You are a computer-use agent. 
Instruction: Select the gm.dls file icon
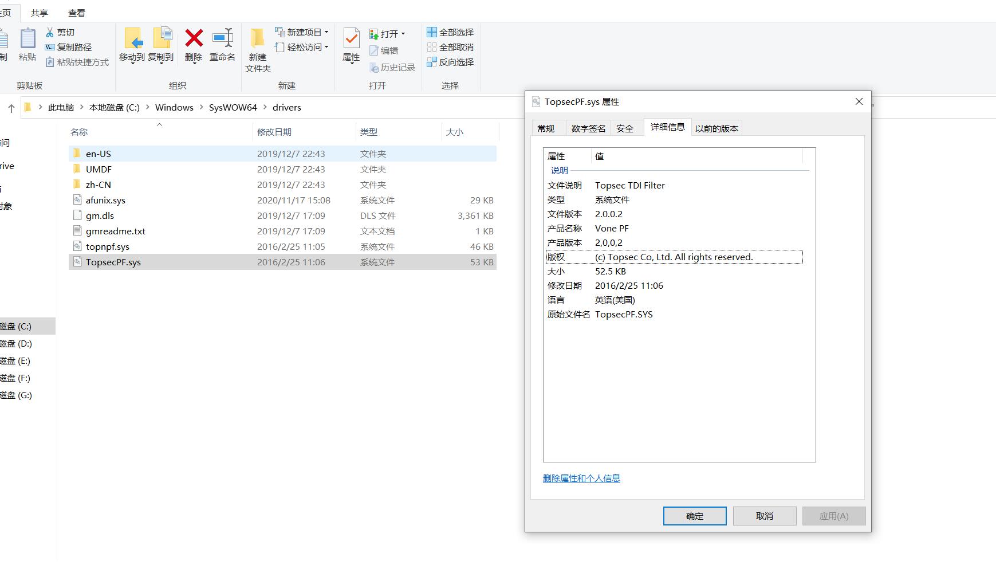coord(77,215)
